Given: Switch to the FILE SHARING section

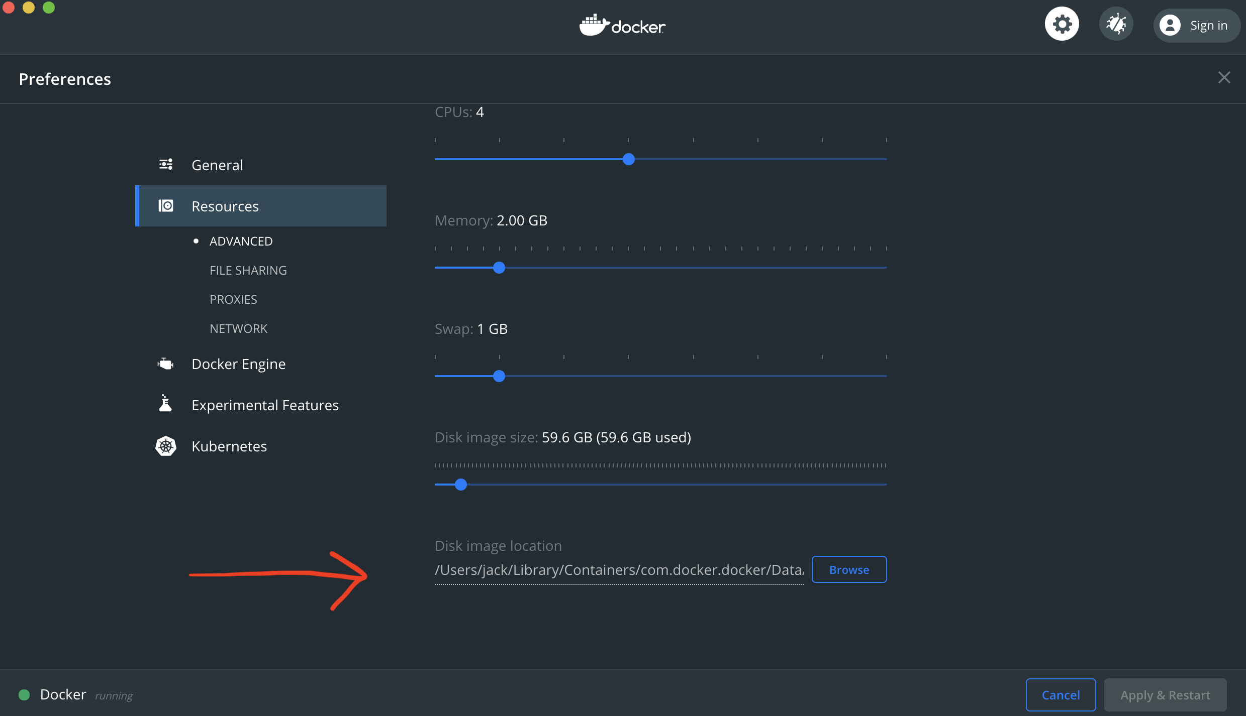Looking at the screenshot, I should click(248, 270).
